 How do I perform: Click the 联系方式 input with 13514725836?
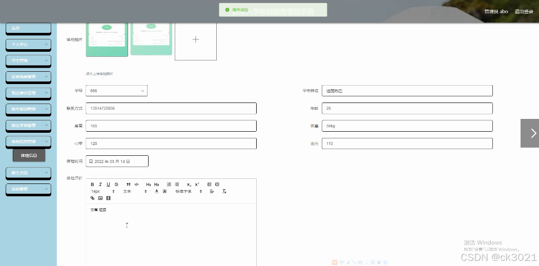171,108
